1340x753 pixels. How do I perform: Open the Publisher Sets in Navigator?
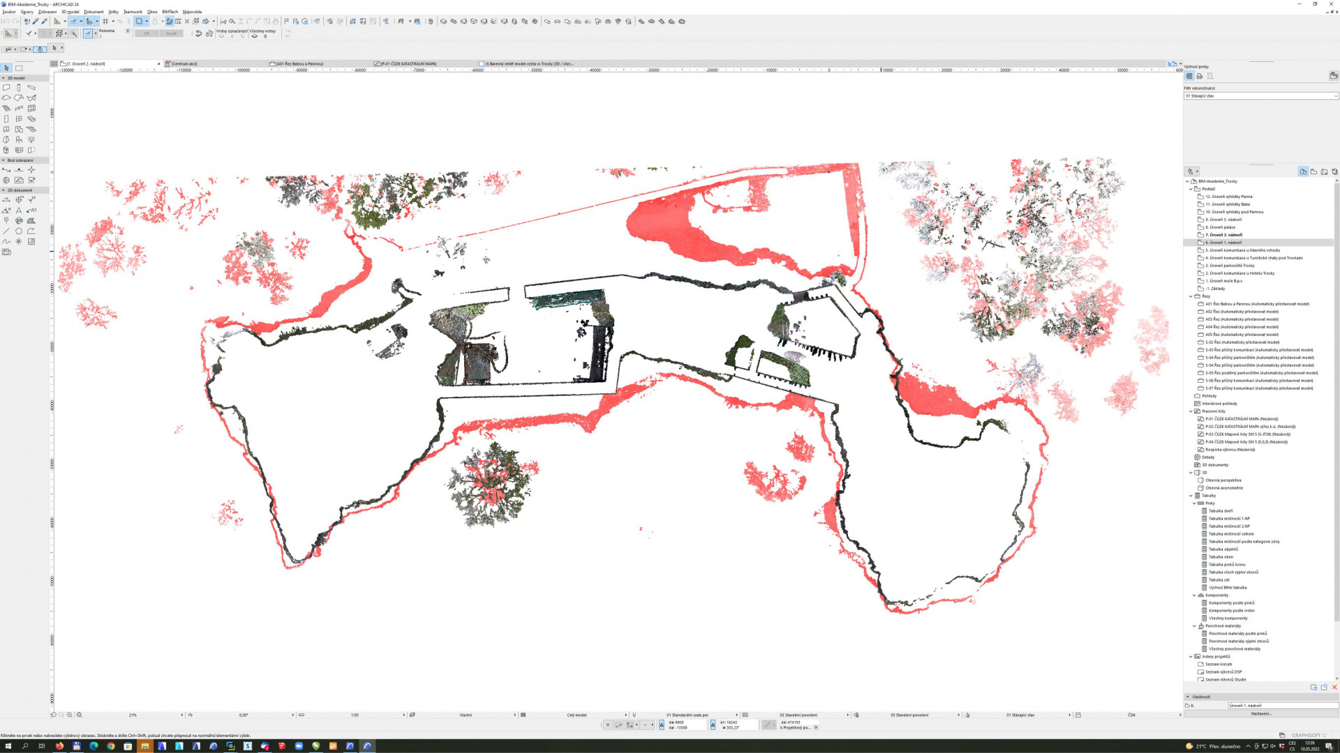pos(1334,172)
